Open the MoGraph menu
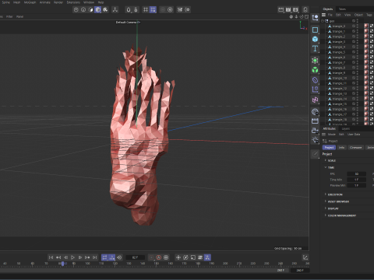Image resolution: width=374 pixels, height=280 pixels. pyautogui.click(x=30, y=2)
